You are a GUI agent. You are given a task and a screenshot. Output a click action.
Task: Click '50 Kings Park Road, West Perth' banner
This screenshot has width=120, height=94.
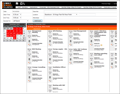click(x=39, y=27)
